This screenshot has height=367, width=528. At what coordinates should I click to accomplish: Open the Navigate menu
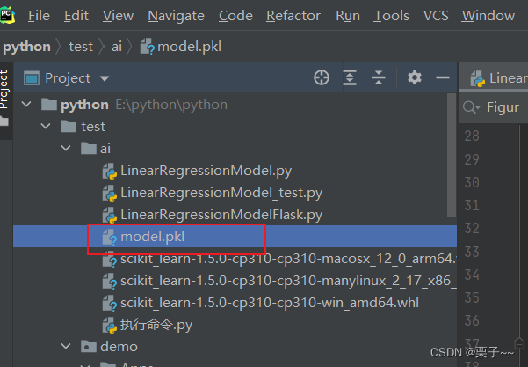pos(176,16)
